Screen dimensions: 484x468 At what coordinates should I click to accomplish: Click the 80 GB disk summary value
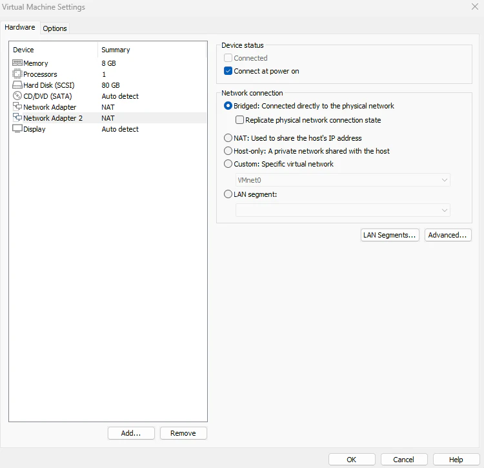[110, 85]
